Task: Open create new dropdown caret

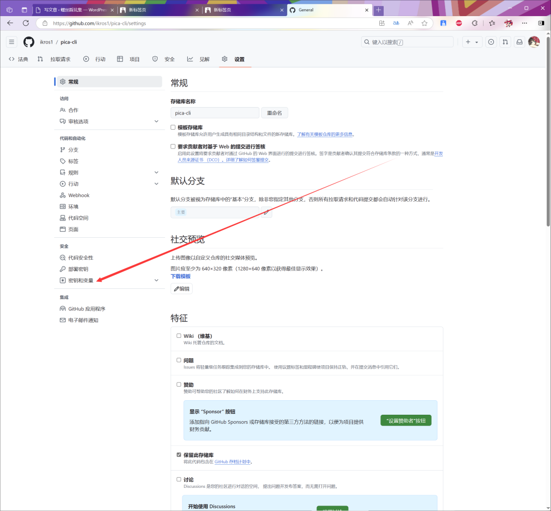Action: click(x=477, y=42)
